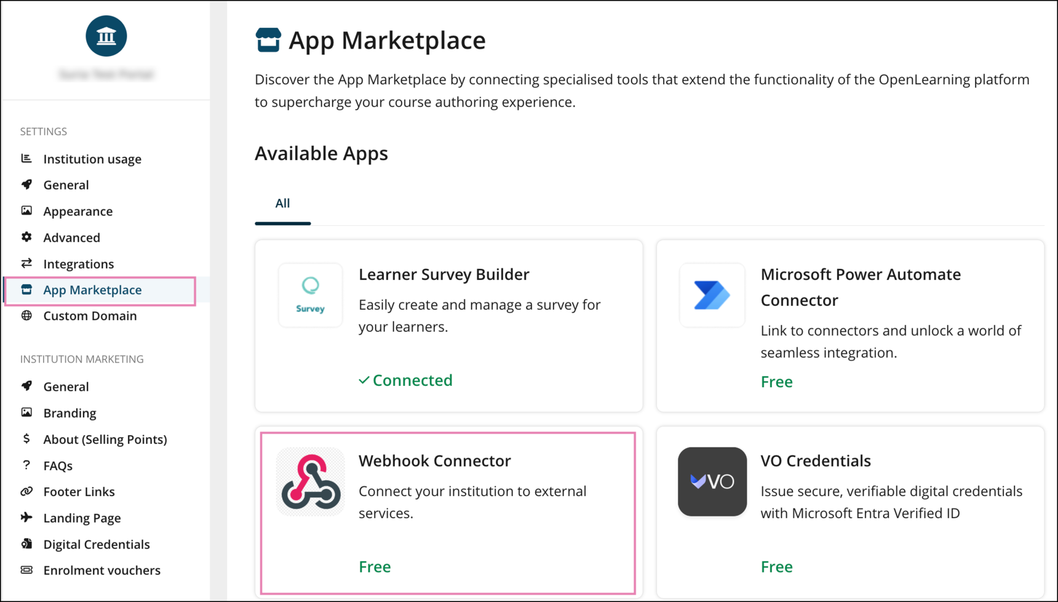Click the Microsoft Power Automate logo

tap(712, 295)
